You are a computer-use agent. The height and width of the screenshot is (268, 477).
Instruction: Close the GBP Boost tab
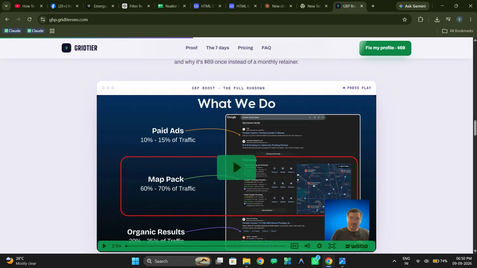(362, 6)
